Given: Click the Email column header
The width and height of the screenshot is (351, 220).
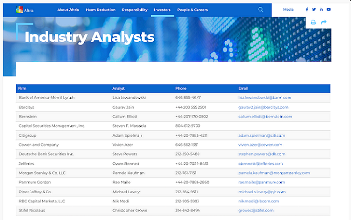Looking at the screenshot, I should click(243, 88).
